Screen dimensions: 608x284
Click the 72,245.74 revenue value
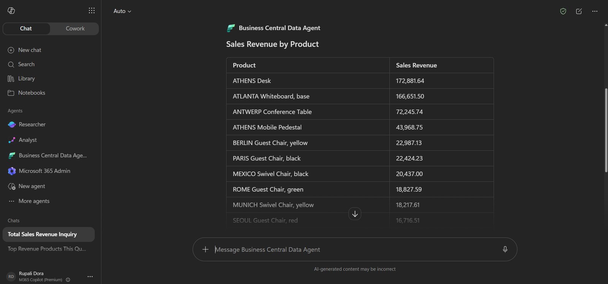tap(409, 112)
